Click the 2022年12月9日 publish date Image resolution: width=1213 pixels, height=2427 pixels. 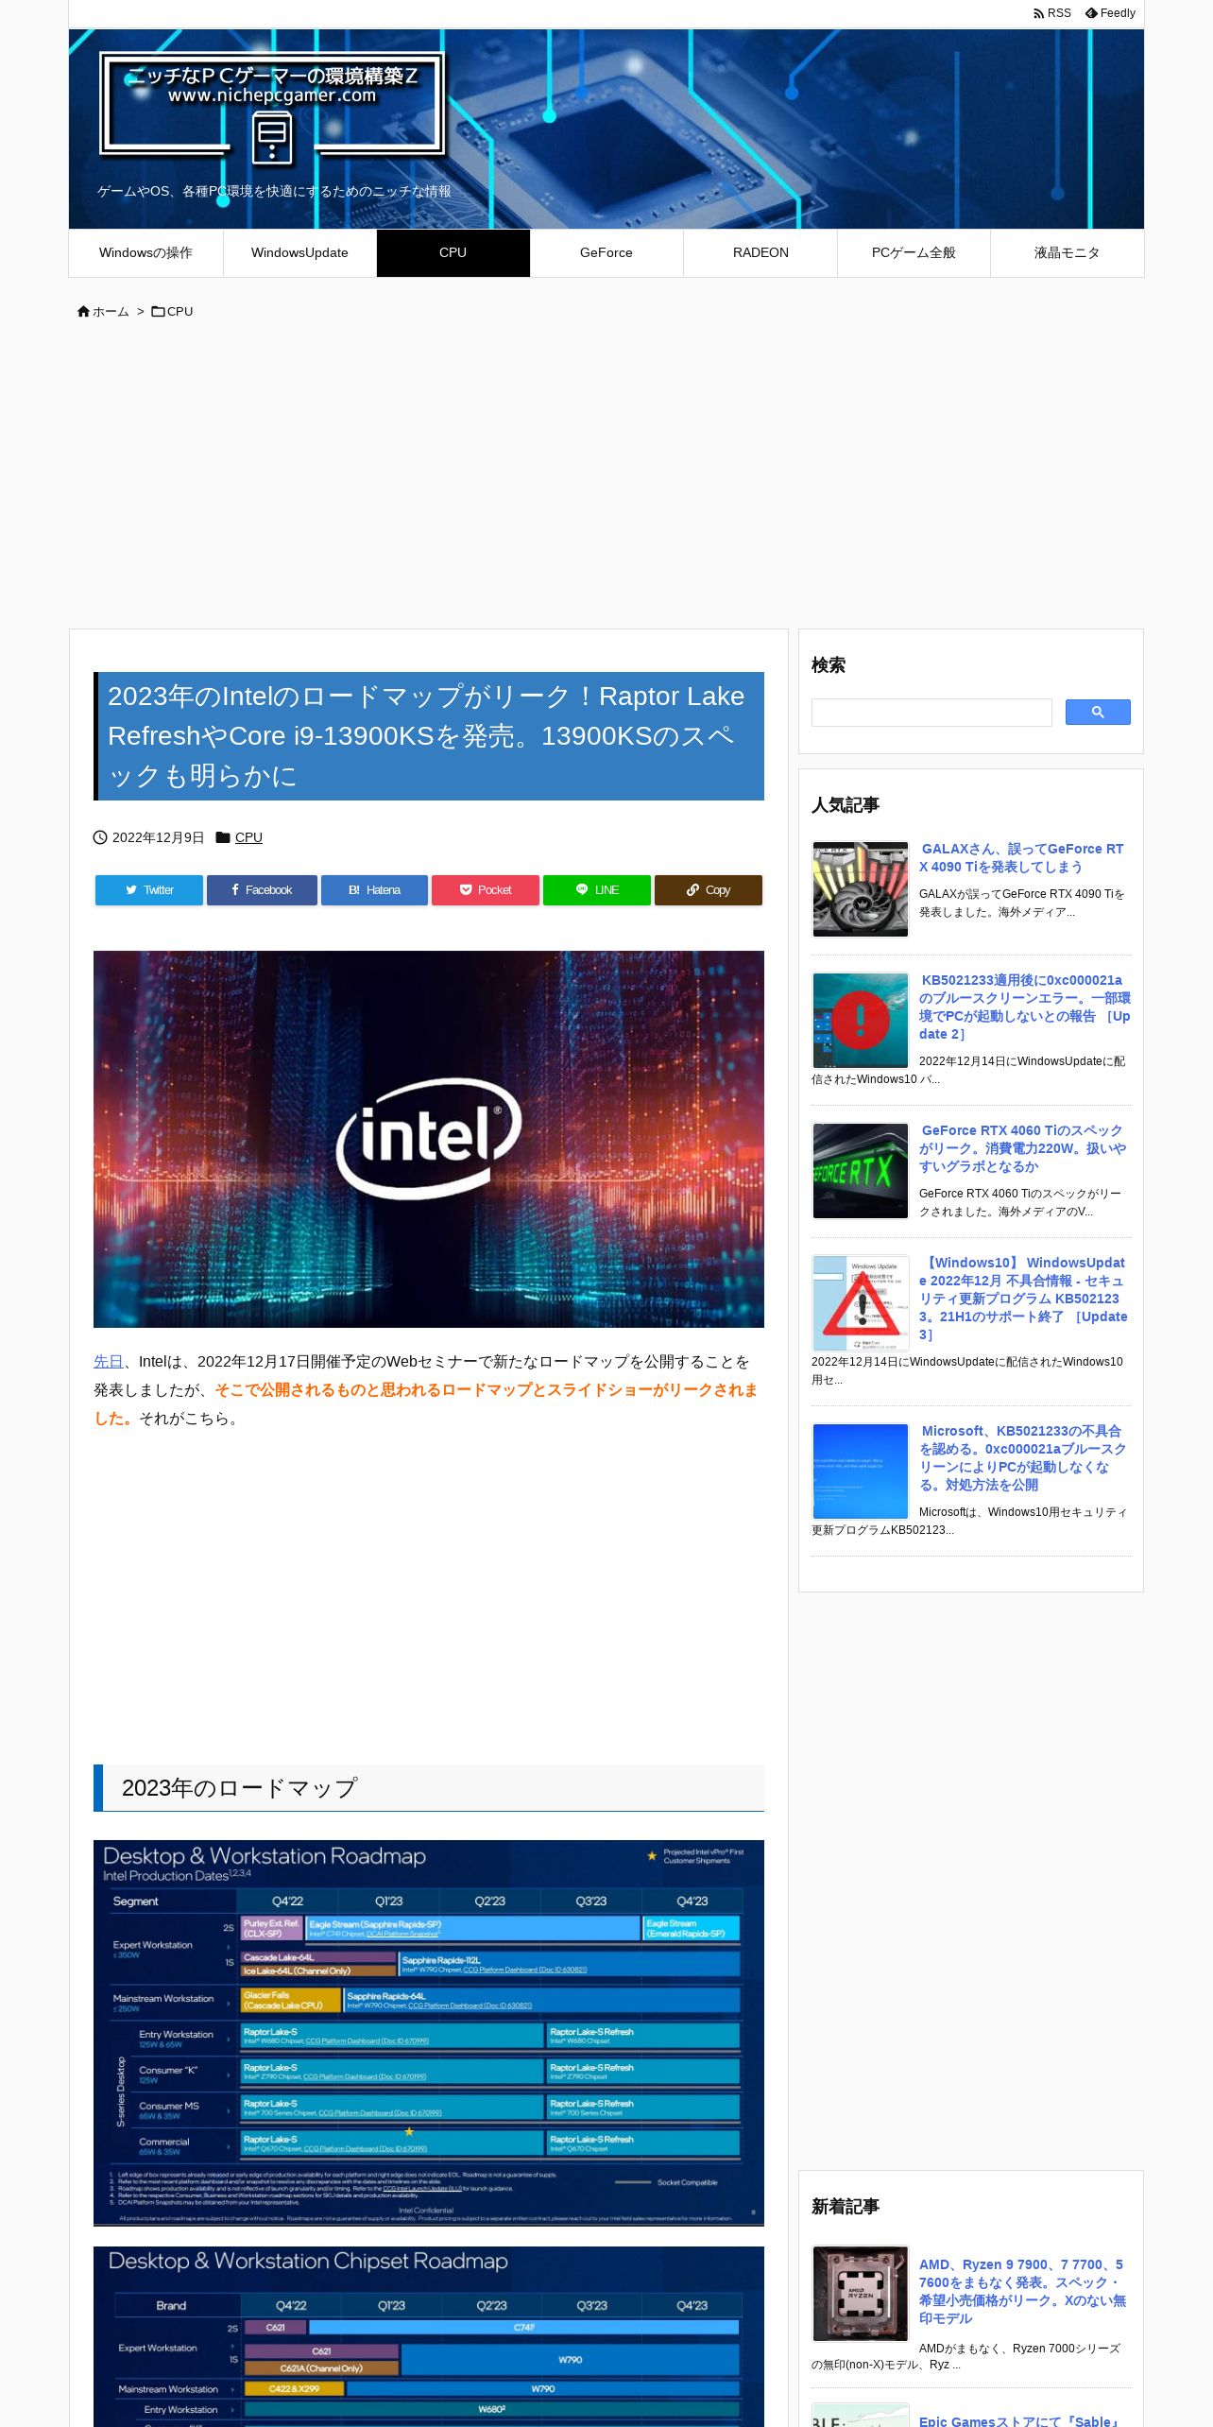coord(158,837)
